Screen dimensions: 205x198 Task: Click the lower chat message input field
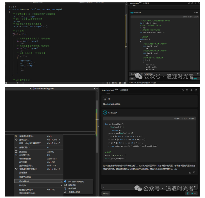coord(149,187)
